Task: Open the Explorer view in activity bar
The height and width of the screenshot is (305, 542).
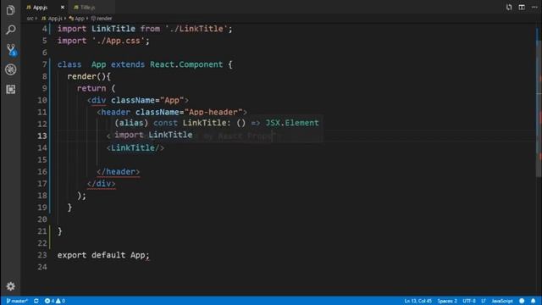Action: point(10,10)
